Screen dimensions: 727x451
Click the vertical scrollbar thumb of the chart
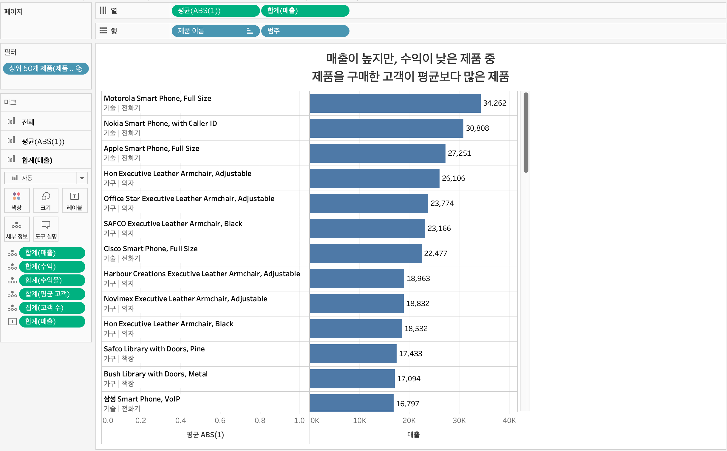pos(526,132)
